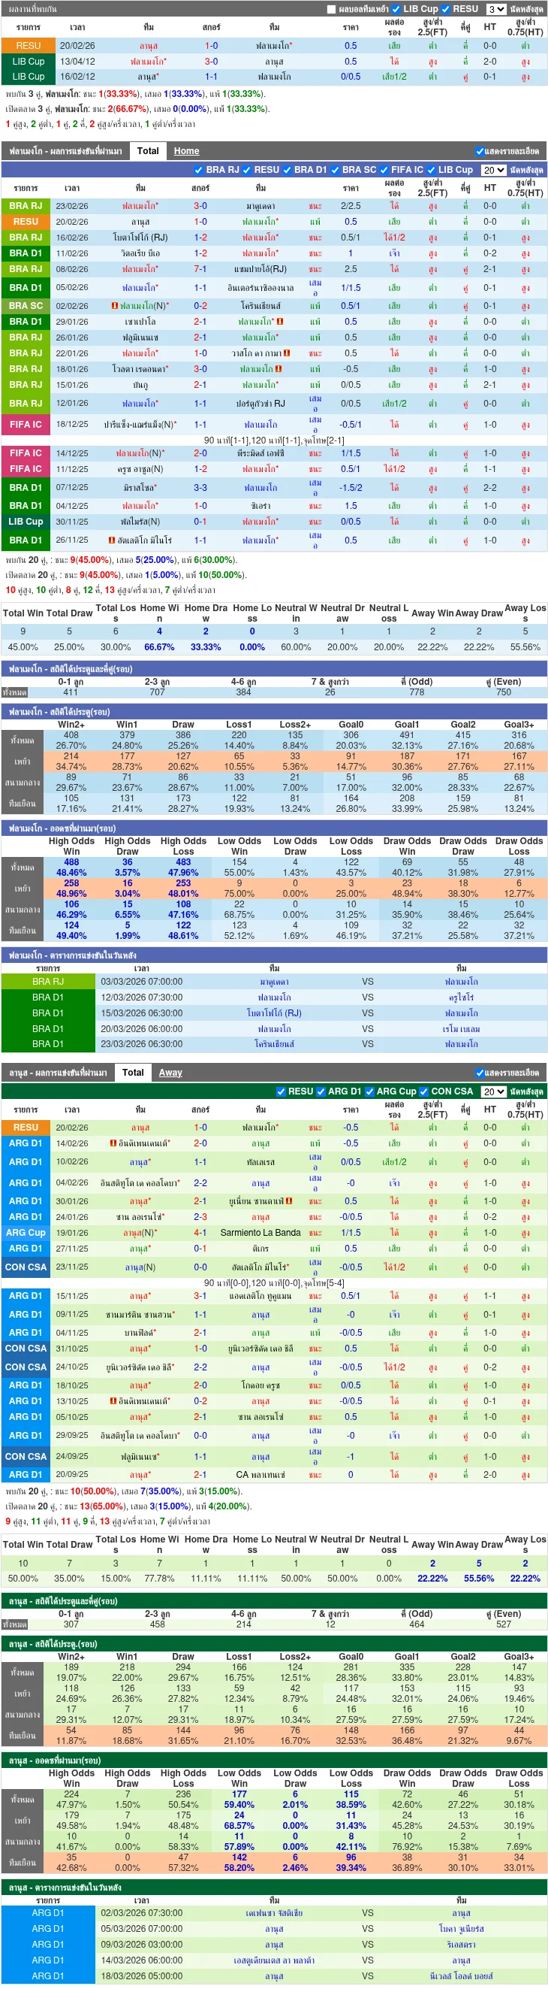The height and width of the screenshot is (1989, 548).
Task: Click the ARG Cup league badge on 19/01/26
Action: point(26,1232)
